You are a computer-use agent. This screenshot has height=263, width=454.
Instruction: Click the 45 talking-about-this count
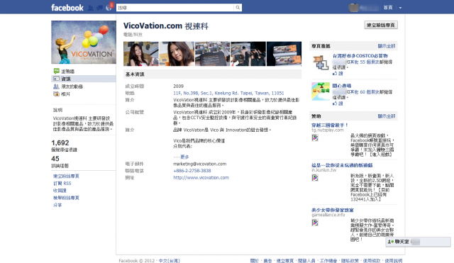[55, 159]
